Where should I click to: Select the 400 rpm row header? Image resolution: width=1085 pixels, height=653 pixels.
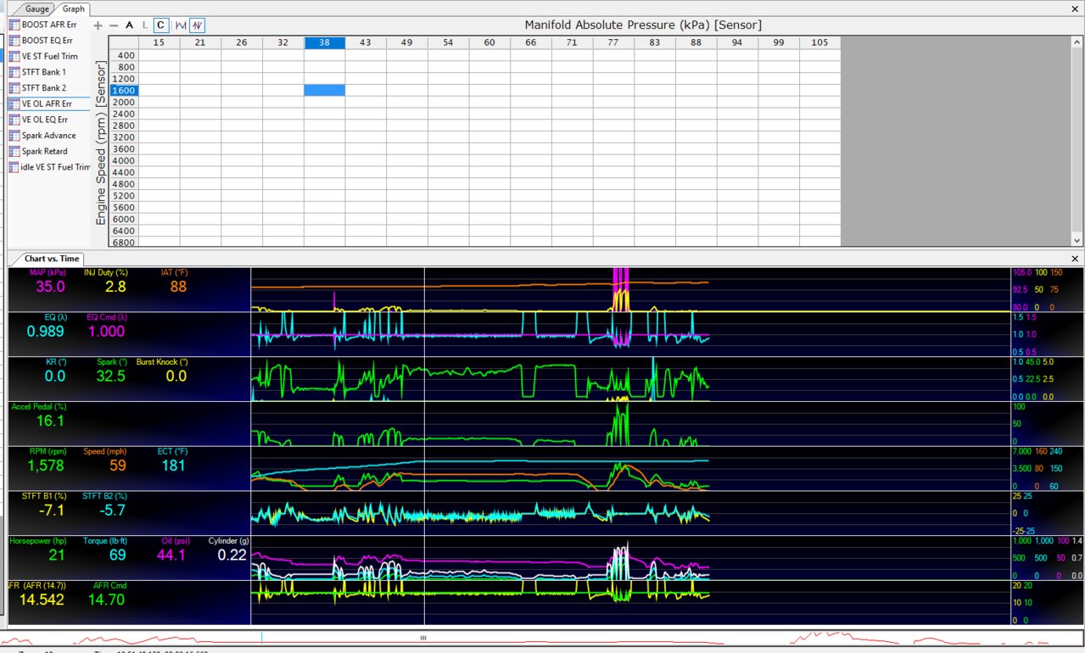[124, 55]
